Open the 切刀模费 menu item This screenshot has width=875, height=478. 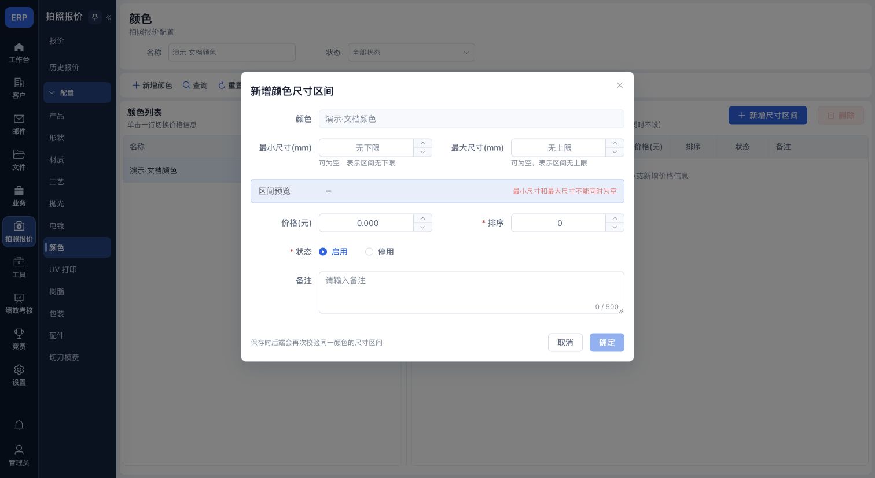(x=77, y=357)
